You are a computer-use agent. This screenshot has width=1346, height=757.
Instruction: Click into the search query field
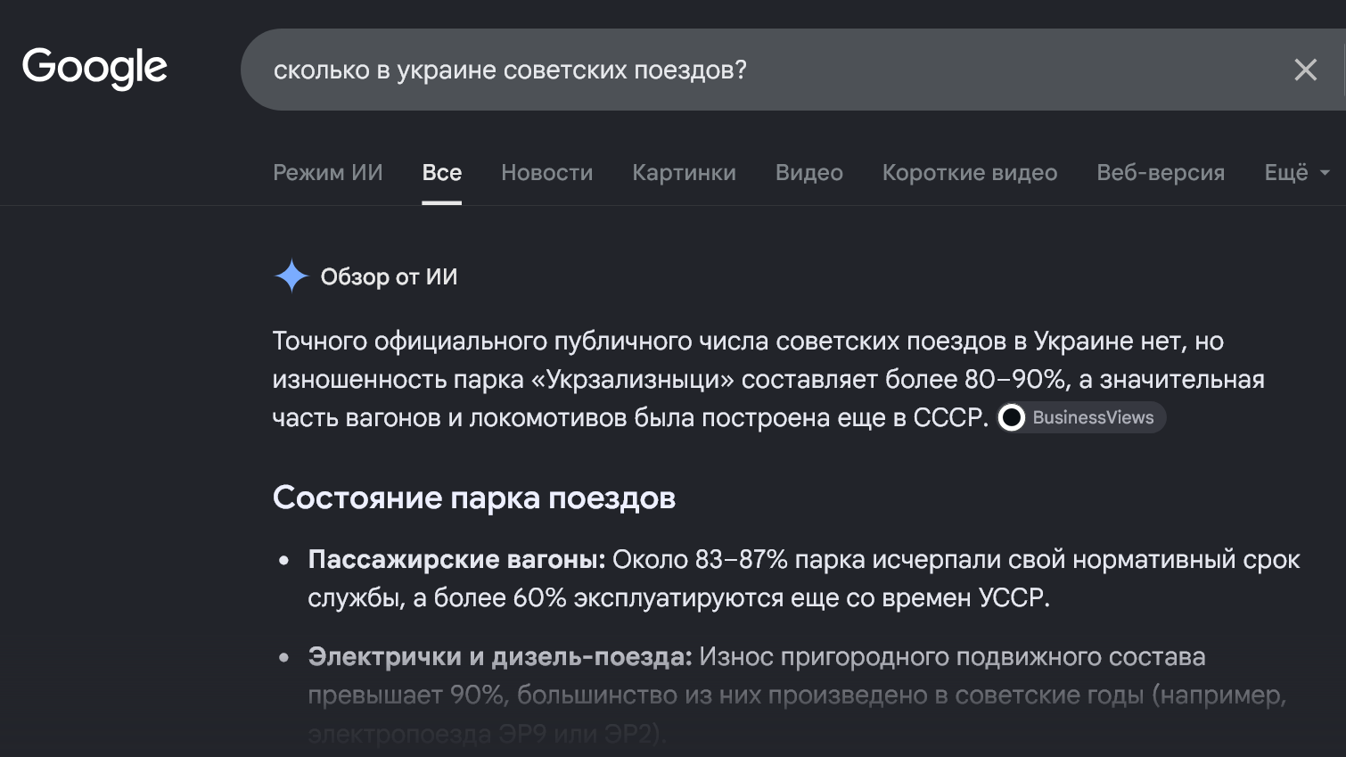click(x=767, y=70)
